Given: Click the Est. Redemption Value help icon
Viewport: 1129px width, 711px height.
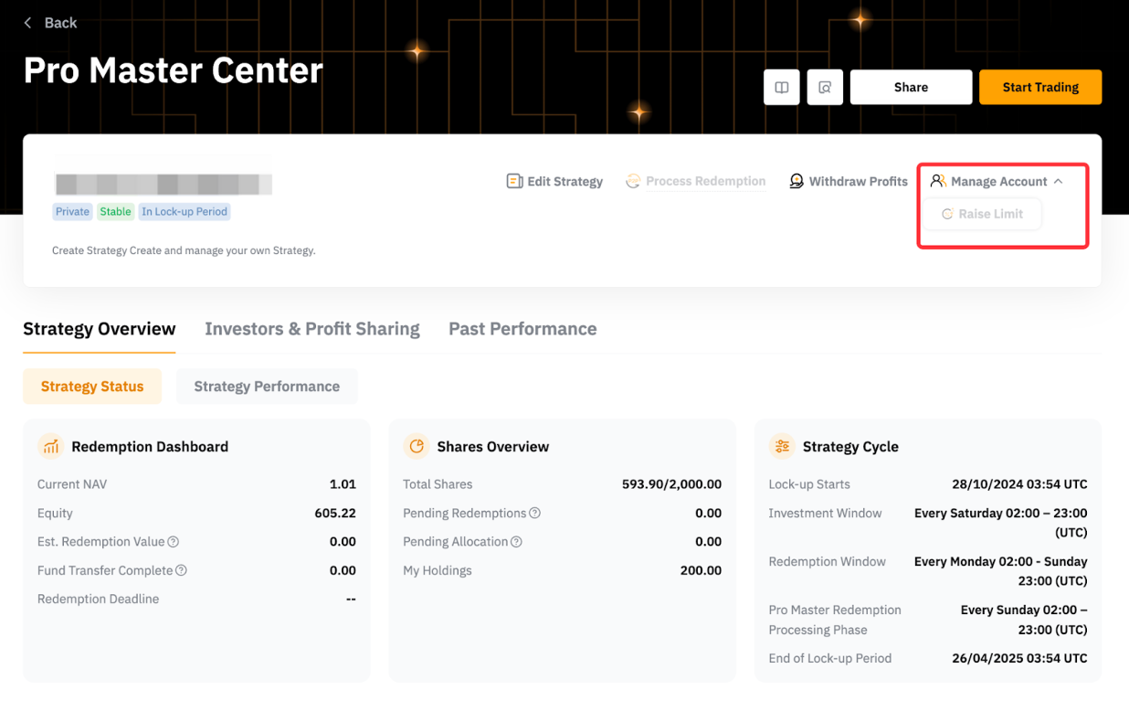Looking at the screenshot, I should click(174, 542).
